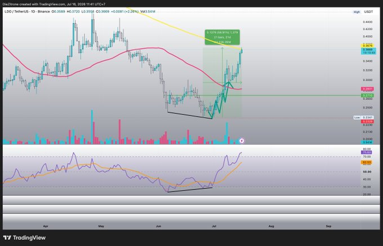Viewport: 383px width, 246px height.
Task: Click the orange 62.53 RSI average tag
Action: [367, 162]
